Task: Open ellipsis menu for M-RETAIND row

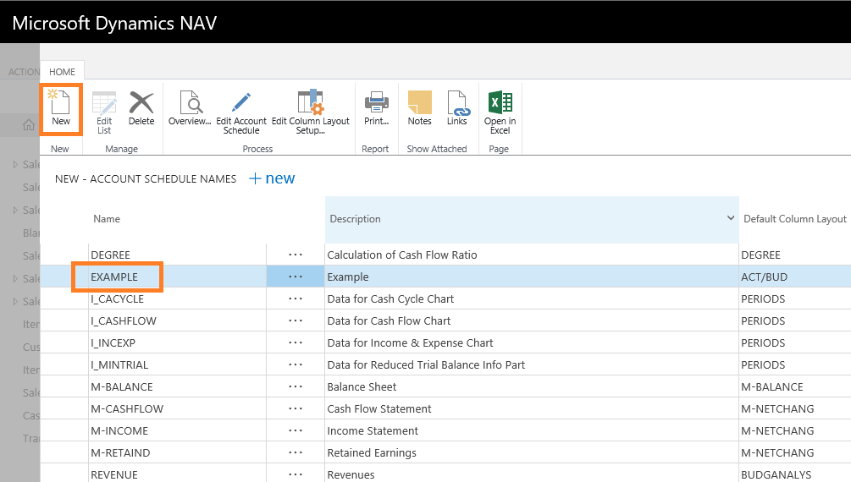Action: (296, 452)
